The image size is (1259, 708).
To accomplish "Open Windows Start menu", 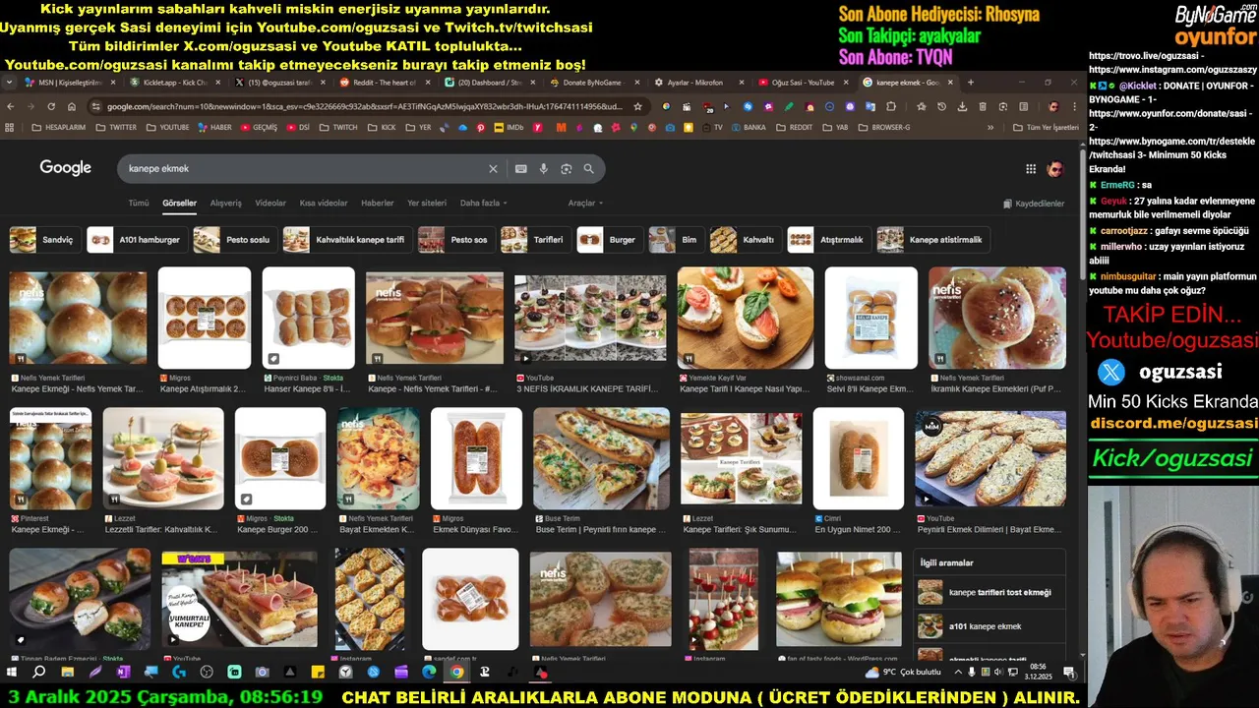I will [x=12, y=673].
